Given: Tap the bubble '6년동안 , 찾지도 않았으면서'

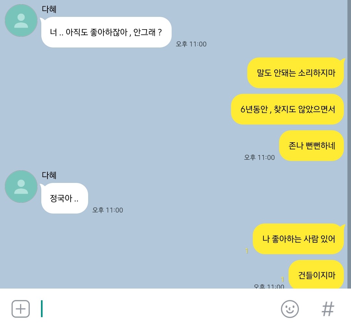Looking at the screenshot, I should (287, 109).
